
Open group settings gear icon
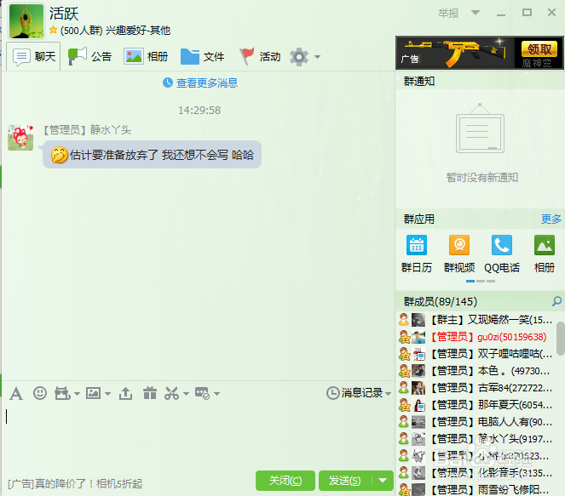299,57
